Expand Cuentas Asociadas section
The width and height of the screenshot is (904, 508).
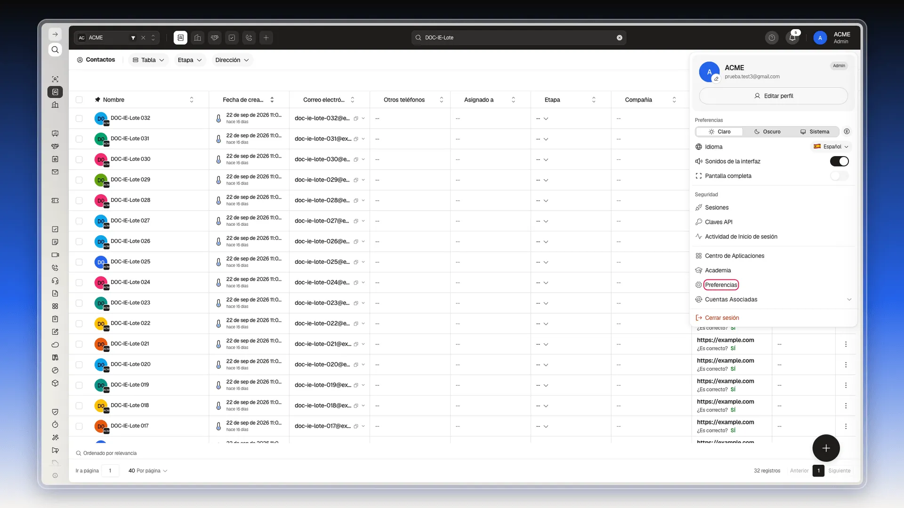coord(774,300)
